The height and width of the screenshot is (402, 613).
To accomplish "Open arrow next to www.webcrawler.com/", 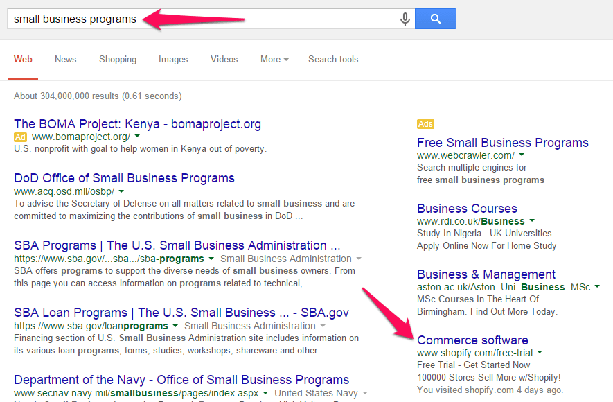I will coord(522,155).
